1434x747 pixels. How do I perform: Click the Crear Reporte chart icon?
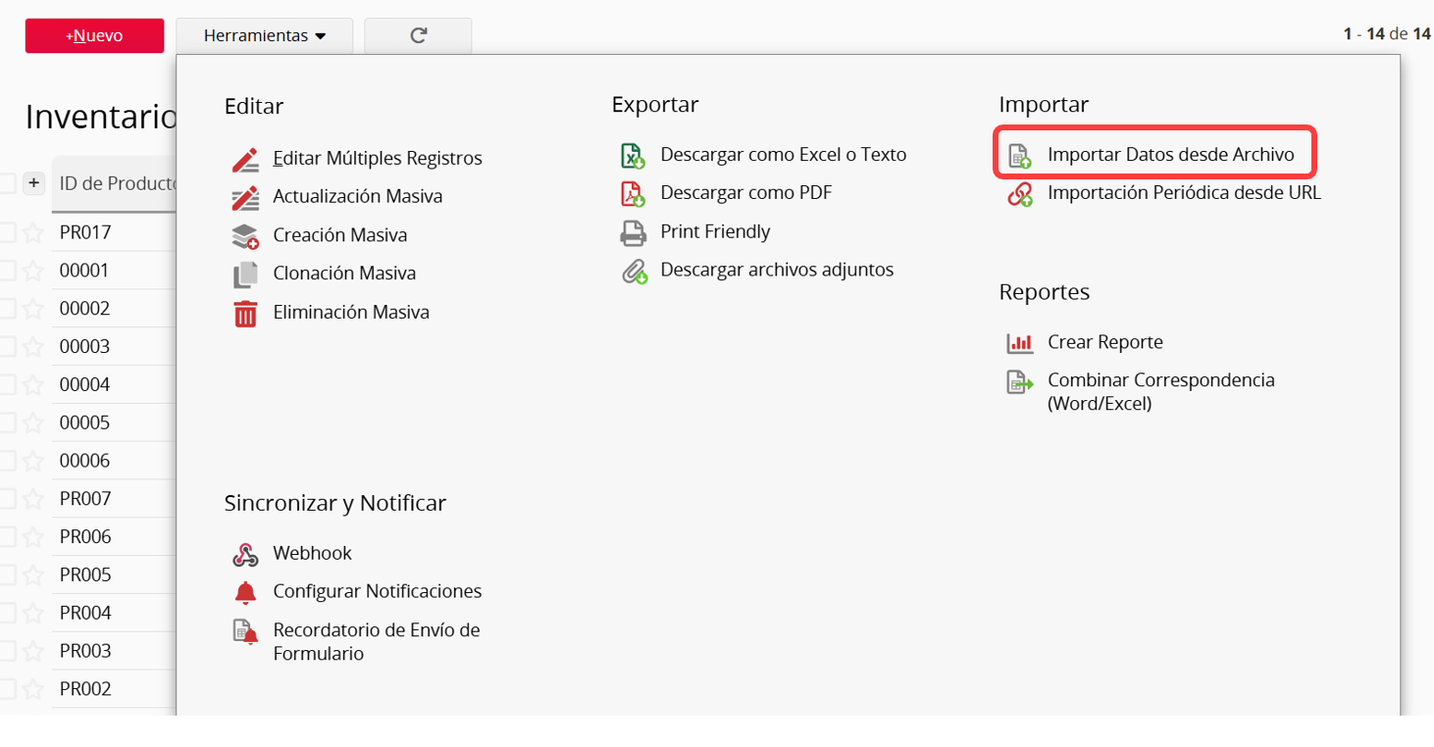click(1020, 343)
